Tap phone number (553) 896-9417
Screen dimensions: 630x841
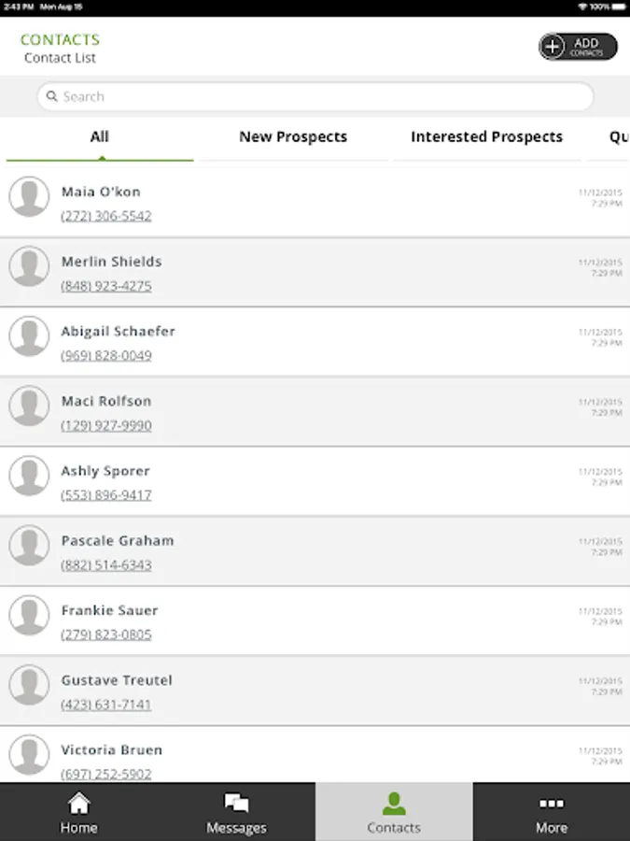click(106, 495)
